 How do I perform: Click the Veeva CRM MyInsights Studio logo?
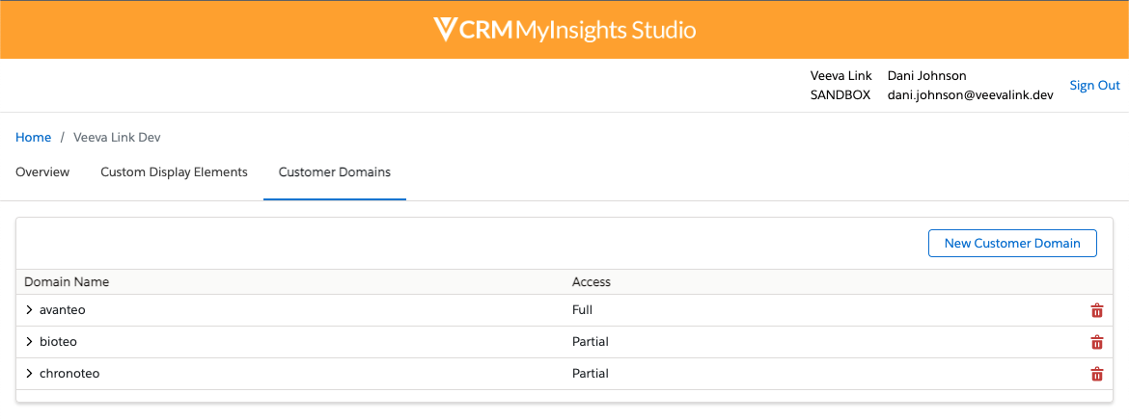coord(564,30)
